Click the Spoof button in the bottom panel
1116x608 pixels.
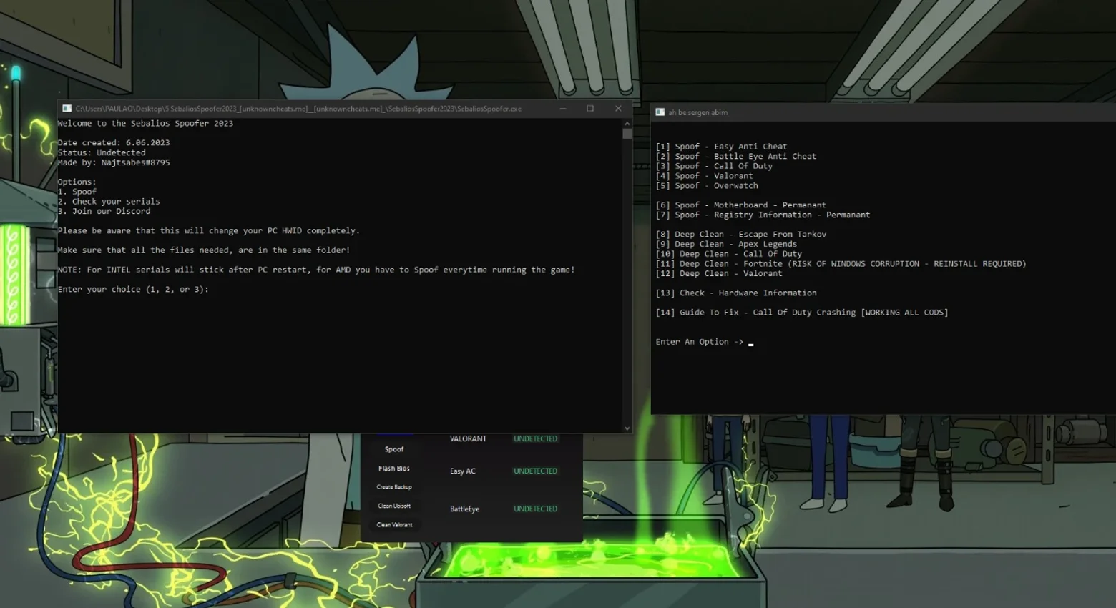click(x=394, y=449)
